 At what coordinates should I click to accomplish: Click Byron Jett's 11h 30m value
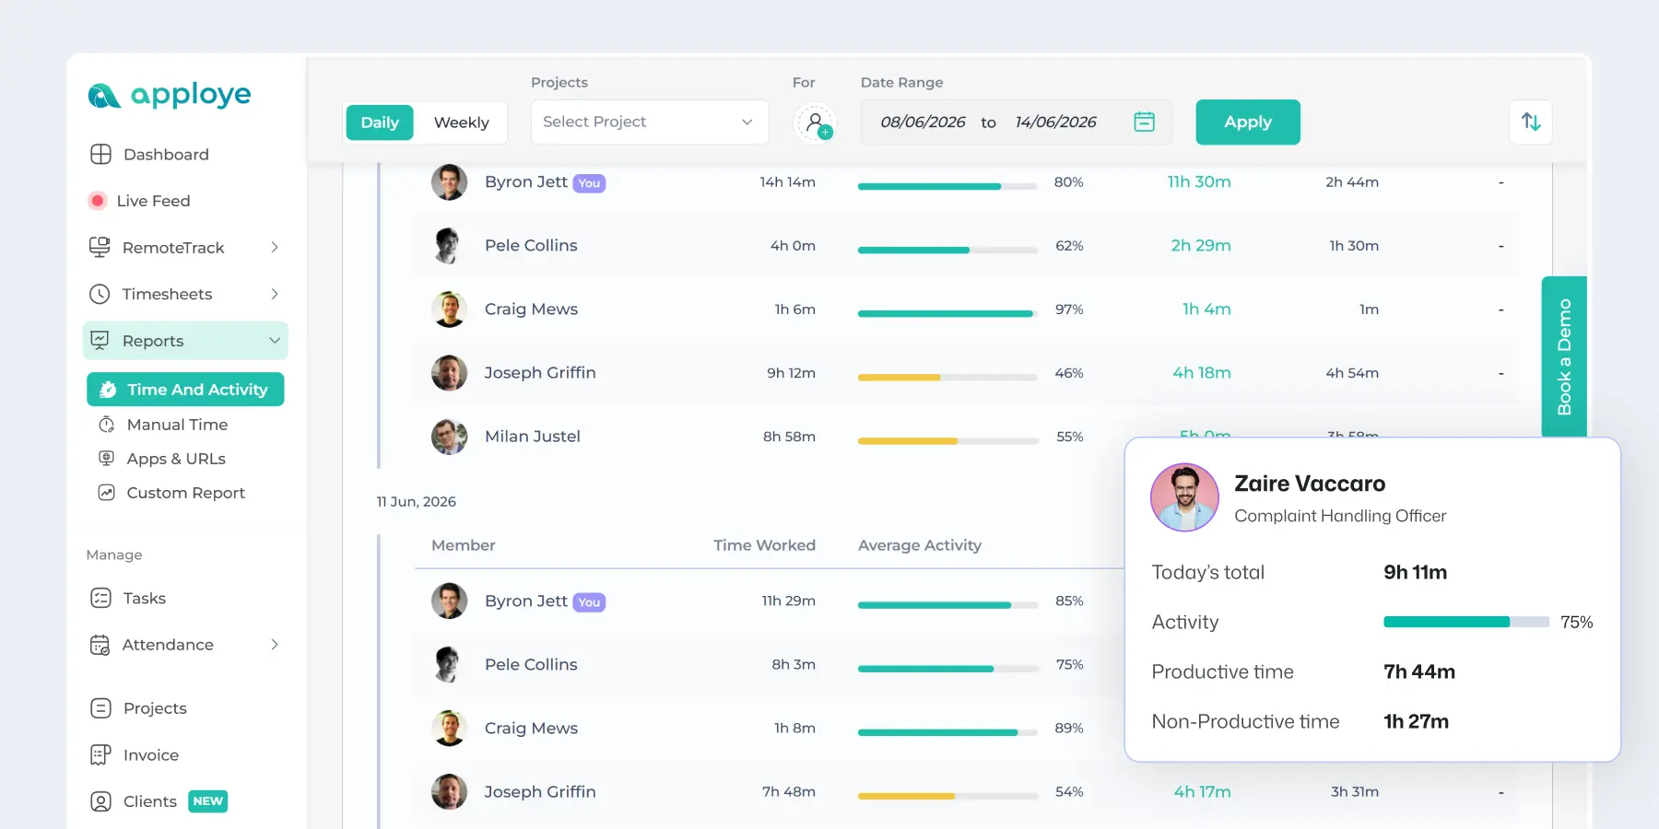click(1199, 182)
